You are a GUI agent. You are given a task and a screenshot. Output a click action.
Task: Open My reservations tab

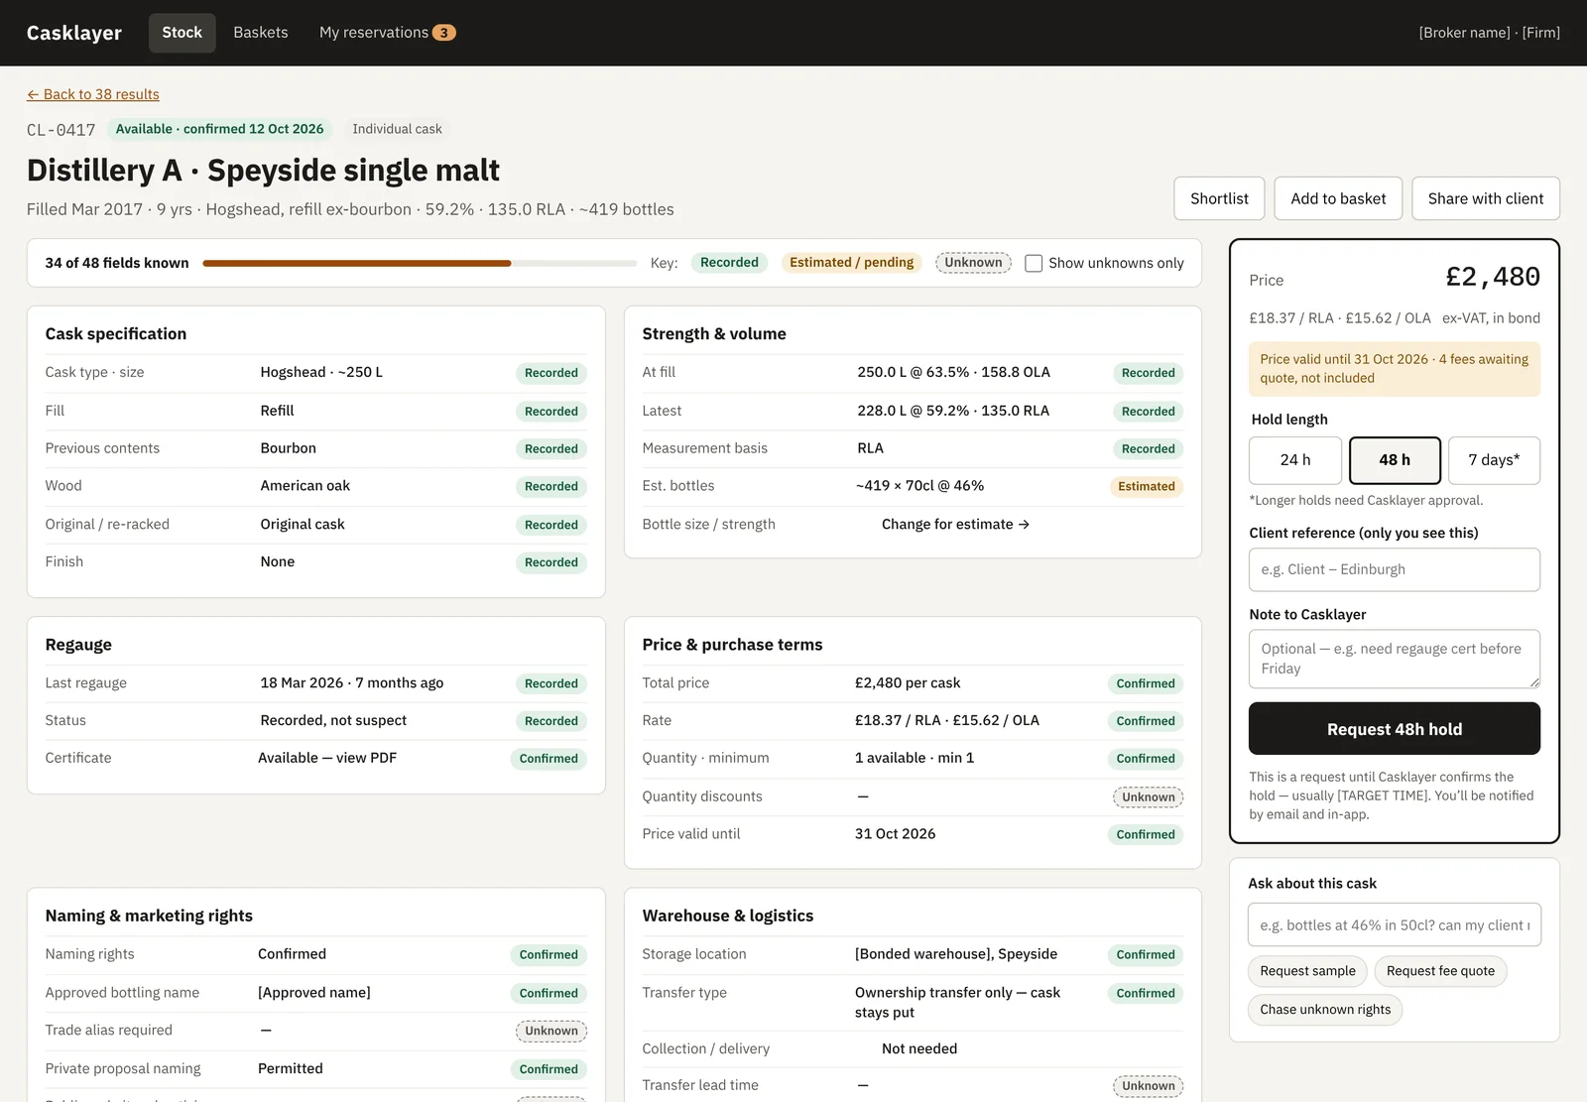(x=387, y=33)
